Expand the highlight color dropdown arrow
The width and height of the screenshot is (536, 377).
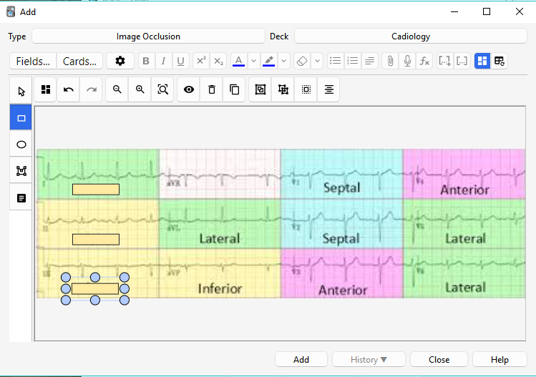point(284,61)
